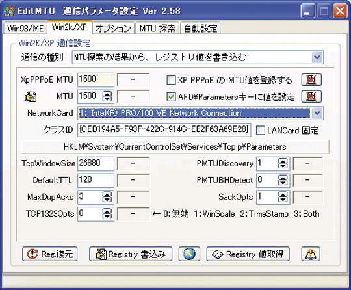Click the DefaultTTL field showing 128

click(x=96, y=181)
